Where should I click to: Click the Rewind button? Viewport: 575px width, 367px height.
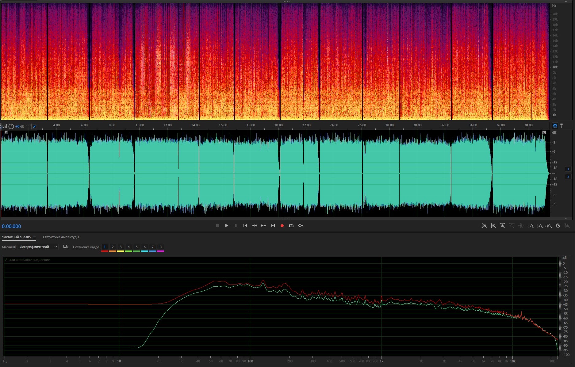click(255, 226)
